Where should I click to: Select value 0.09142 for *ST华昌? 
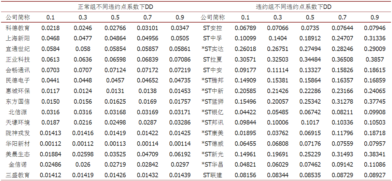tap(342, 165)
